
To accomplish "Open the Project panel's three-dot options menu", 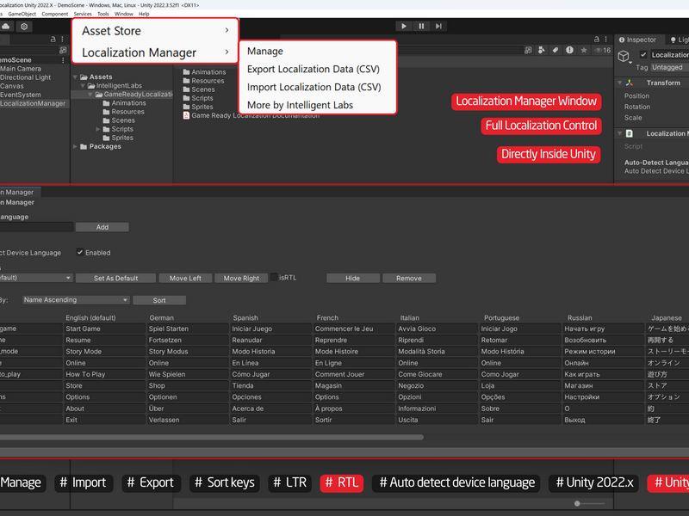I will 606,39.
